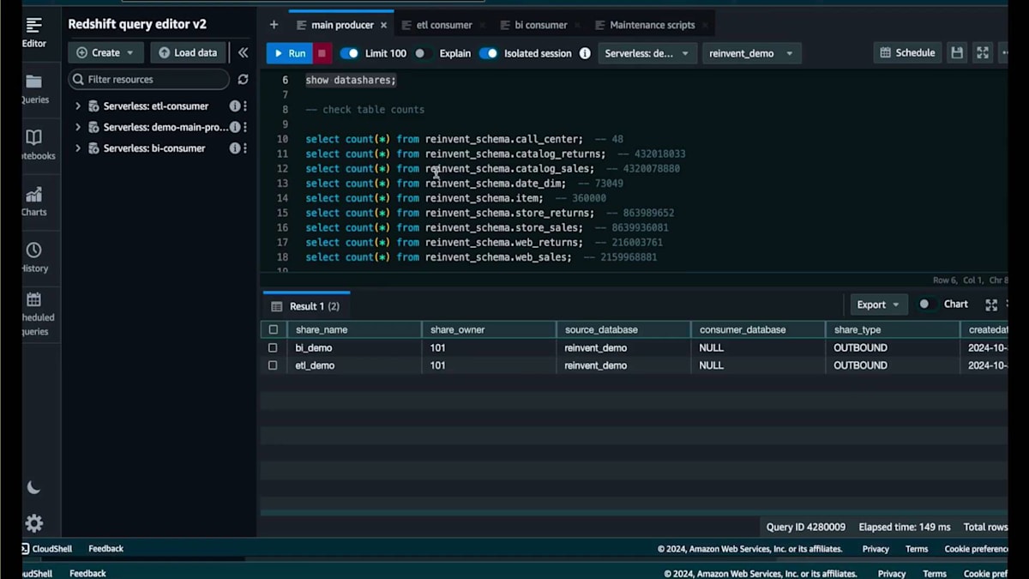This screenshot has width=1029, height=579.
Task: Open the Queries folder icon
Action: pyautogui.click(x=33, y=81)
